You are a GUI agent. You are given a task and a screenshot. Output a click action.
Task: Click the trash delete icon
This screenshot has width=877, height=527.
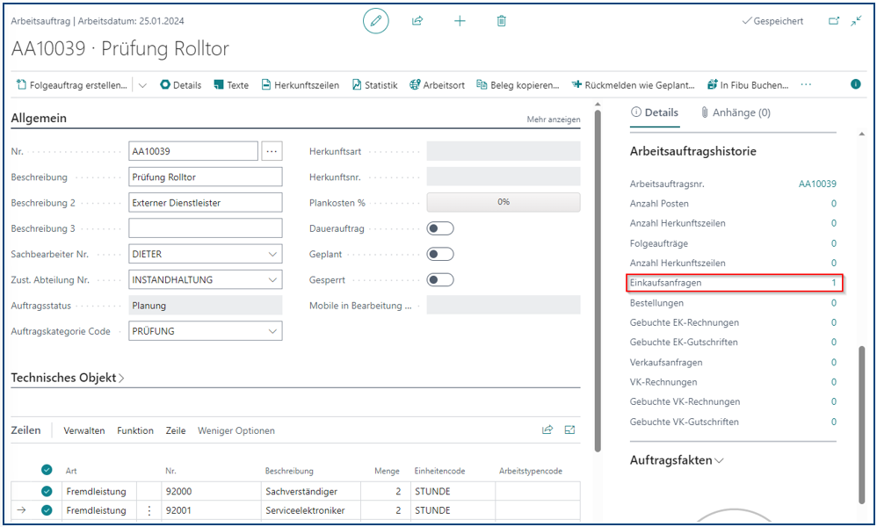click(502, 21)
